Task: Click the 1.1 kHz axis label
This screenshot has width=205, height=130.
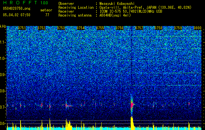Action: pyautogui.click(x=3, y=42)
